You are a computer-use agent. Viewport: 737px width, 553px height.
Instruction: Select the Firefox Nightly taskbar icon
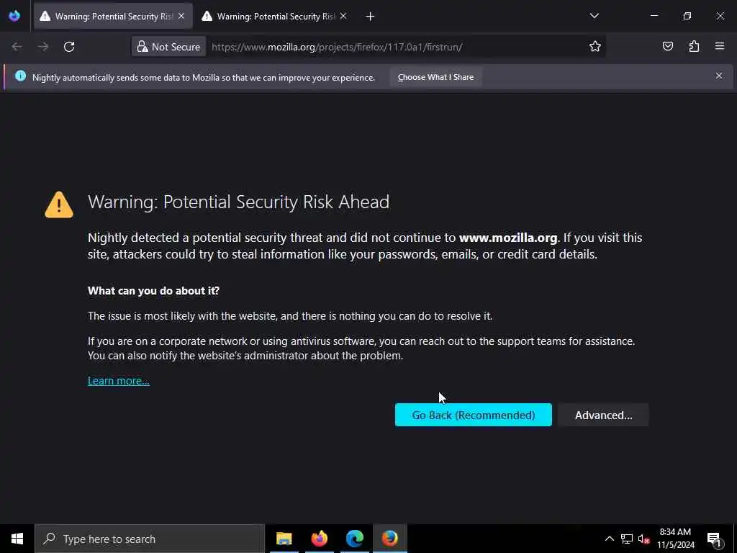pos(389,539)
